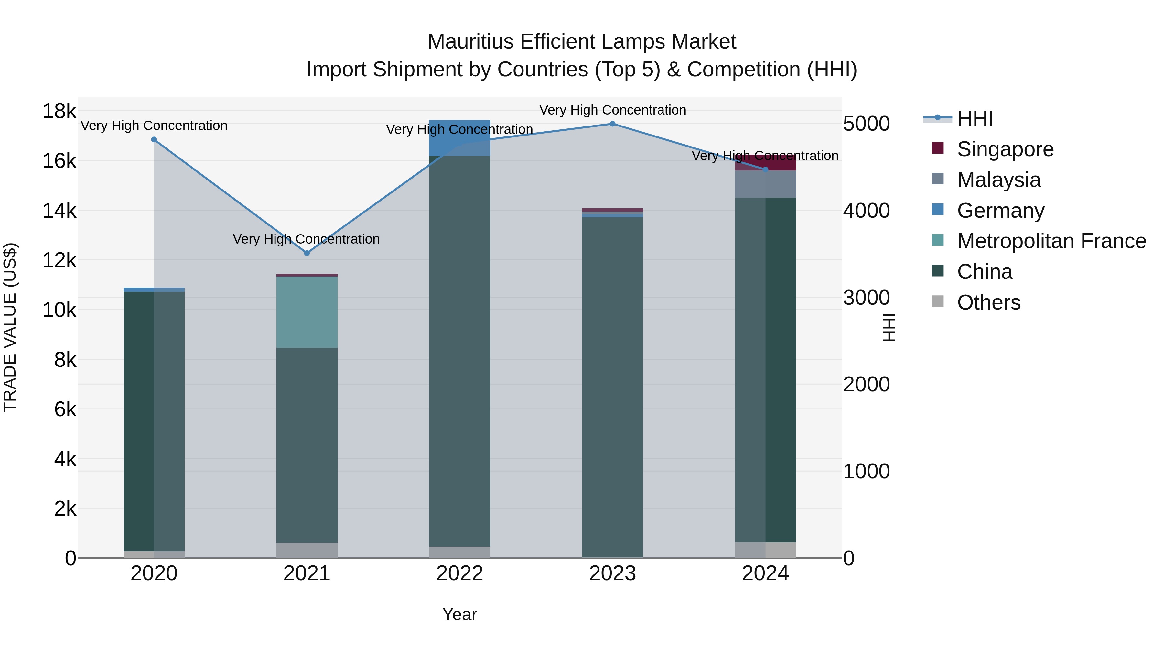Click the 3000 right axis tick
Viewport: 1164px width, 655px height.
[867, 298]
